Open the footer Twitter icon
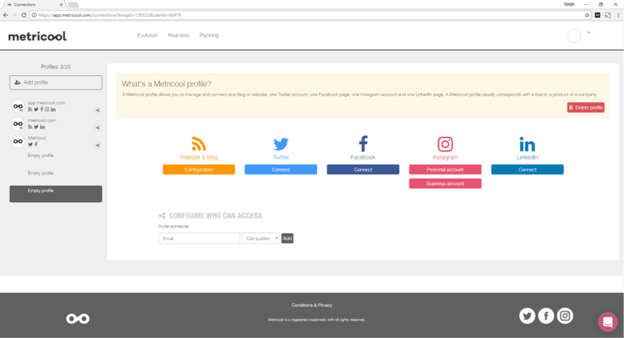The image size is (624, 338). 528,315
